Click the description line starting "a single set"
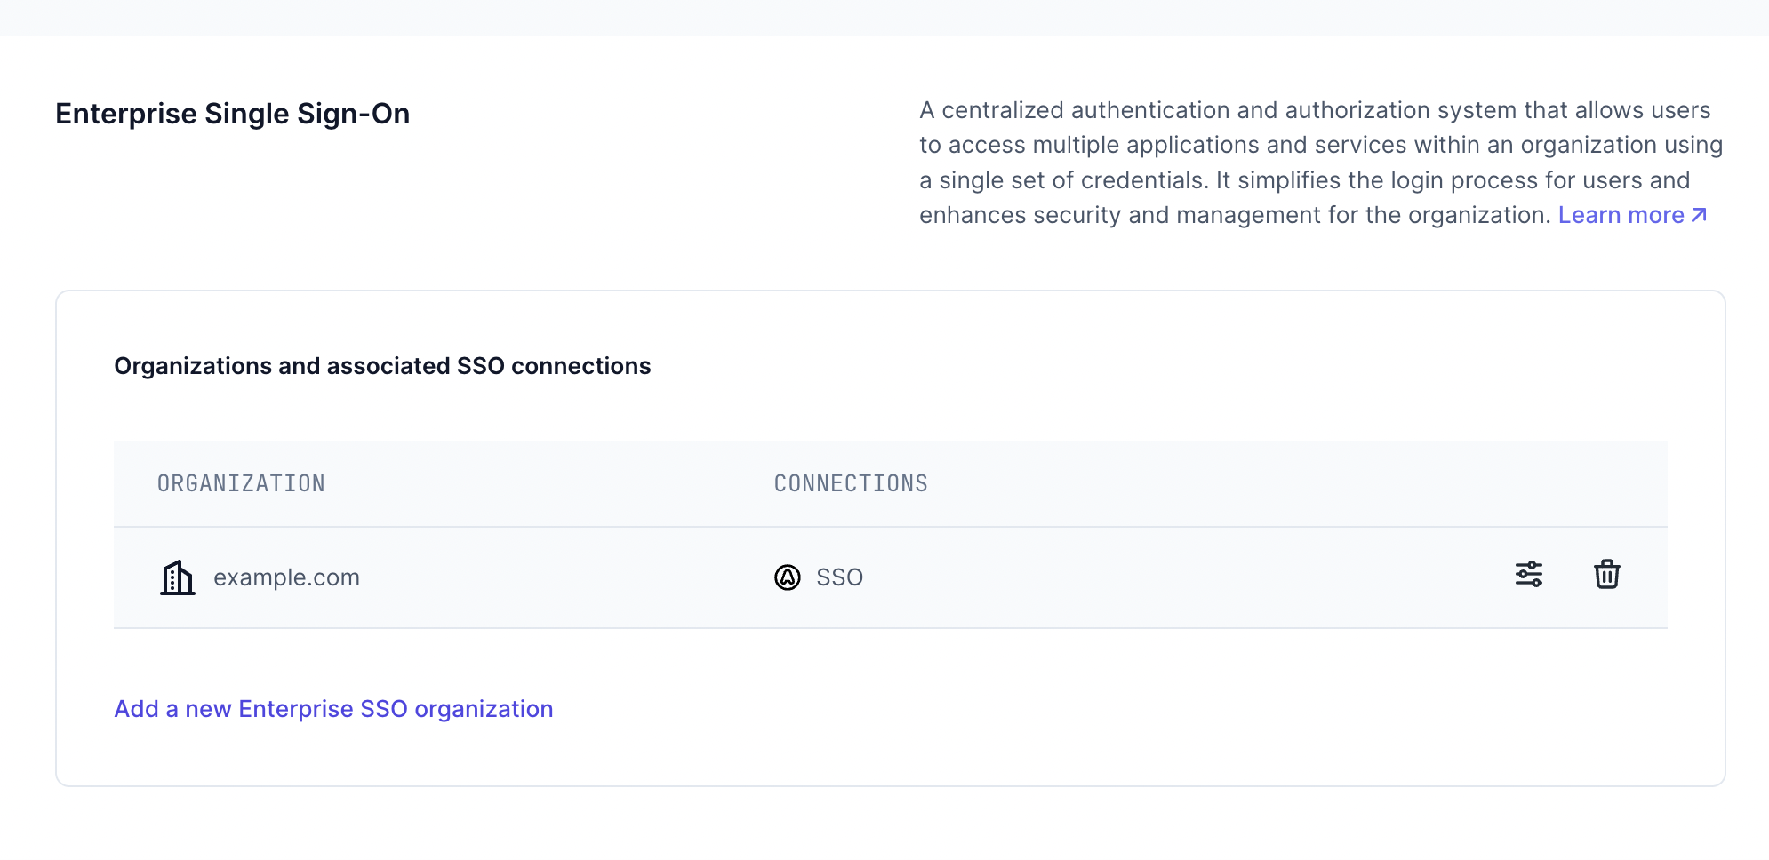Screen dimensions: 1769x860 pyautogui.click(x=1304, y=180)
